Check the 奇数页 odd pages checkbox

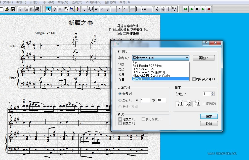(x=120, y=119)
